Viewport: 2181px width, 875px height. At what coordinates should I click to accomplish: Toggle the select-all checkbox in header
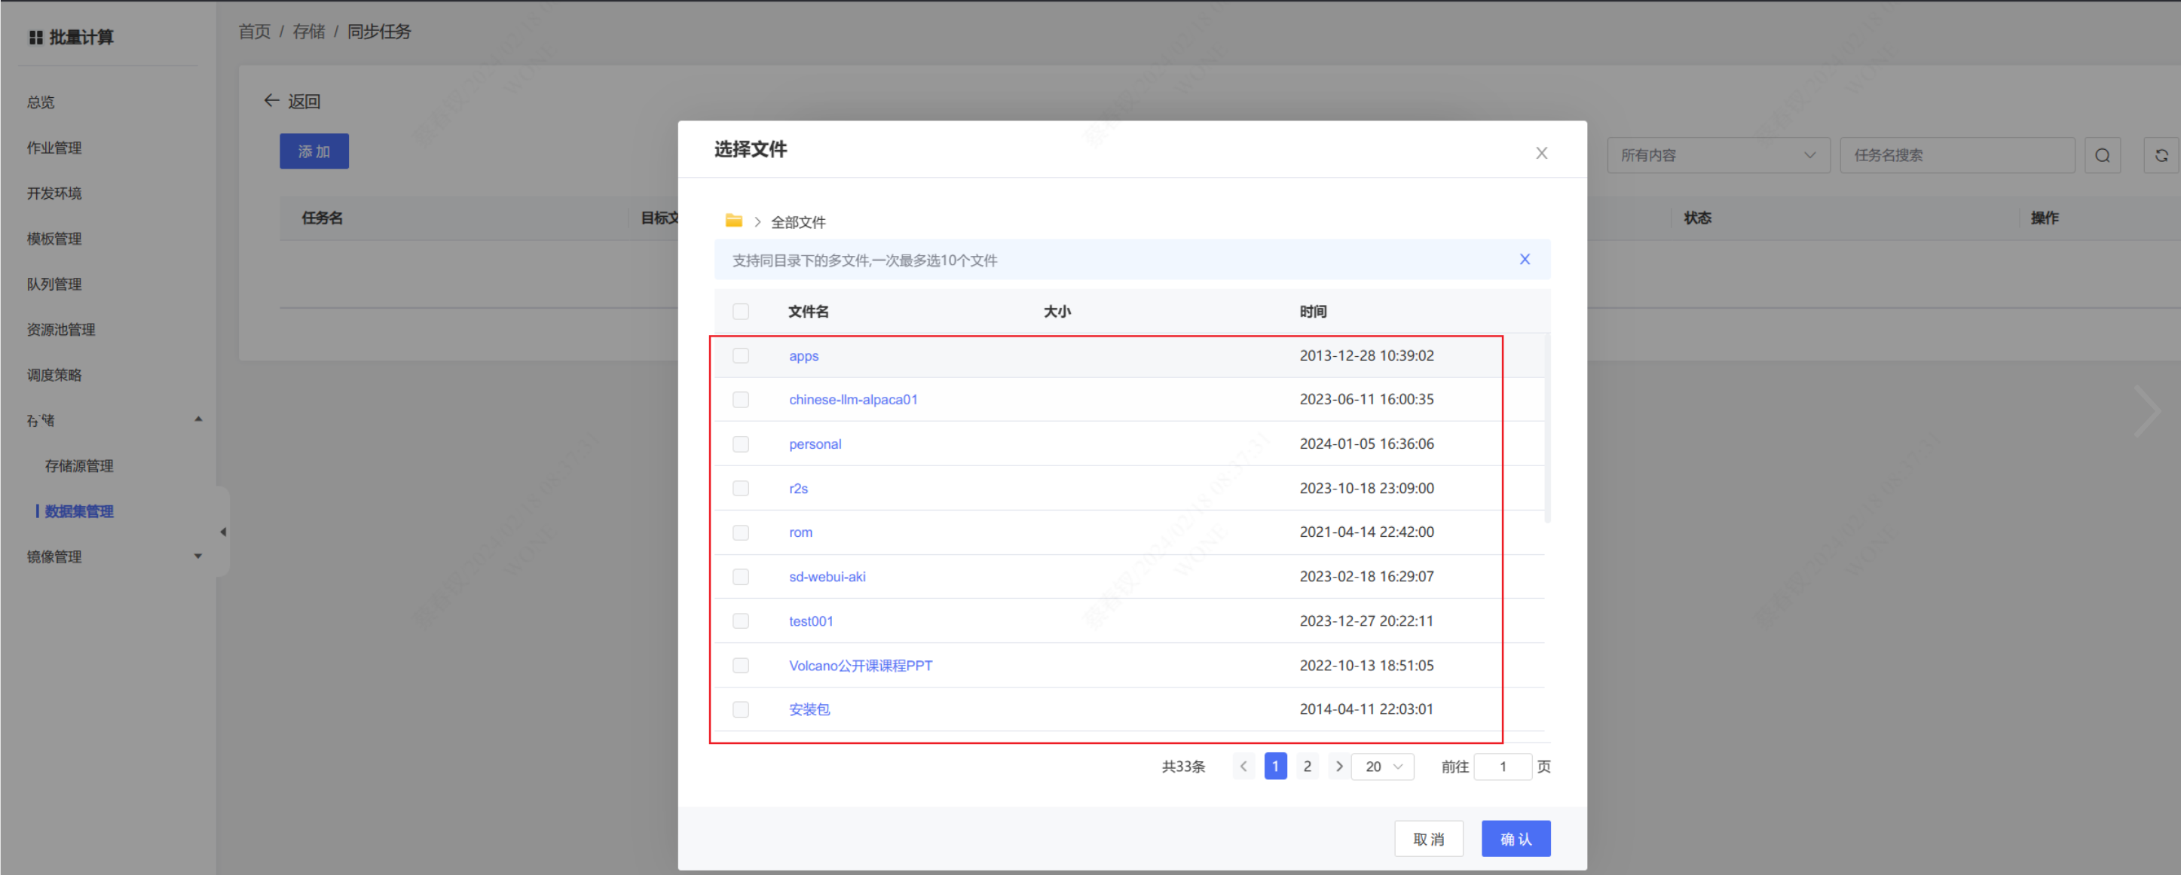[x=741, y=312]
